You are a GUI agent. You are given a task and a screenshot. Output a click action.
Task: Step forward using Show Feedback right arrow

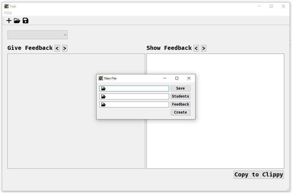(203, 48)
